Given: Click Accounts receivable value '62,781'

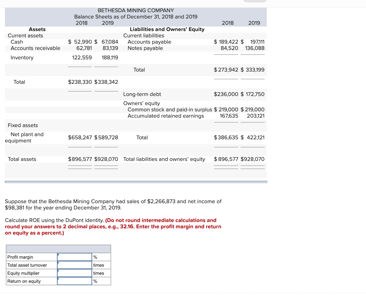Looking at the screenshot, I should point(84,48).
